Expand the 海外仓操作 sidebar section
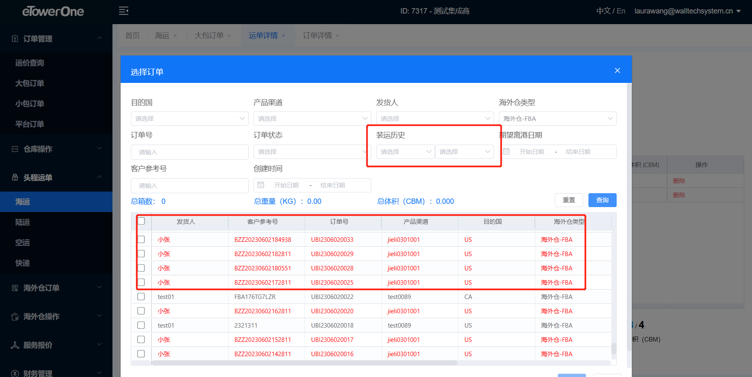The image size is (752, 377). [99, 316]
